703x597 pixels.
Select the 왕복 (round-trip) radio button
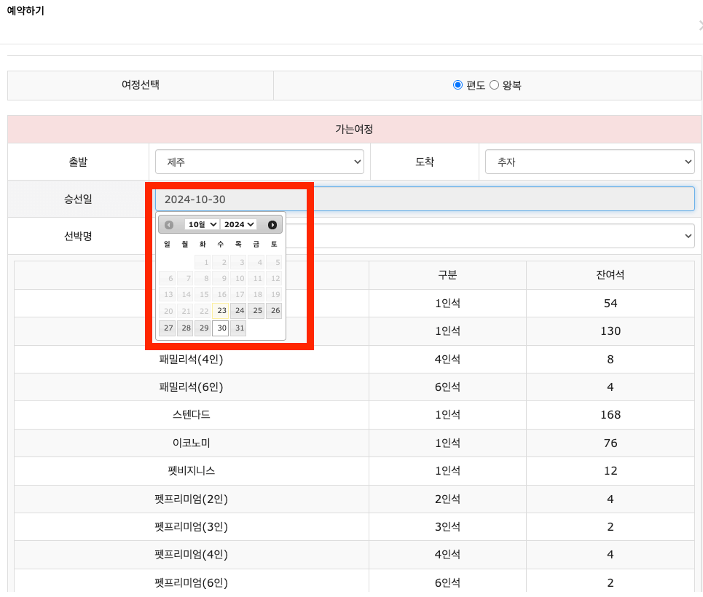(494, 85)
